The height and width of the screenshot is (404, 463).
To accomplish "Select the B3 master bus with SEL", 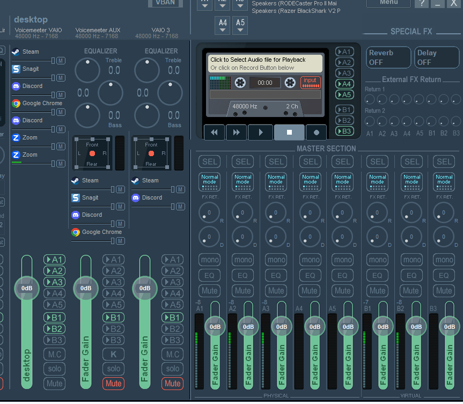I will tap(444, 162).
